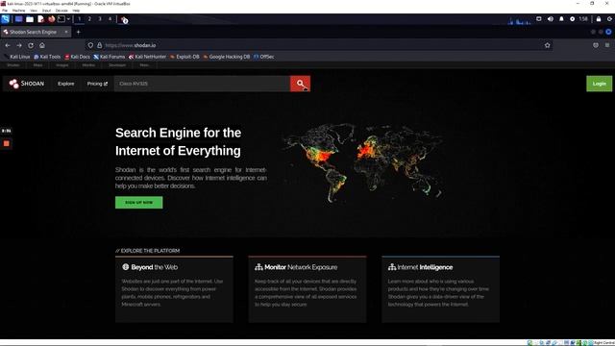
Task: Open the volume control in the Kali panel
Action: [x=551, y=19]
